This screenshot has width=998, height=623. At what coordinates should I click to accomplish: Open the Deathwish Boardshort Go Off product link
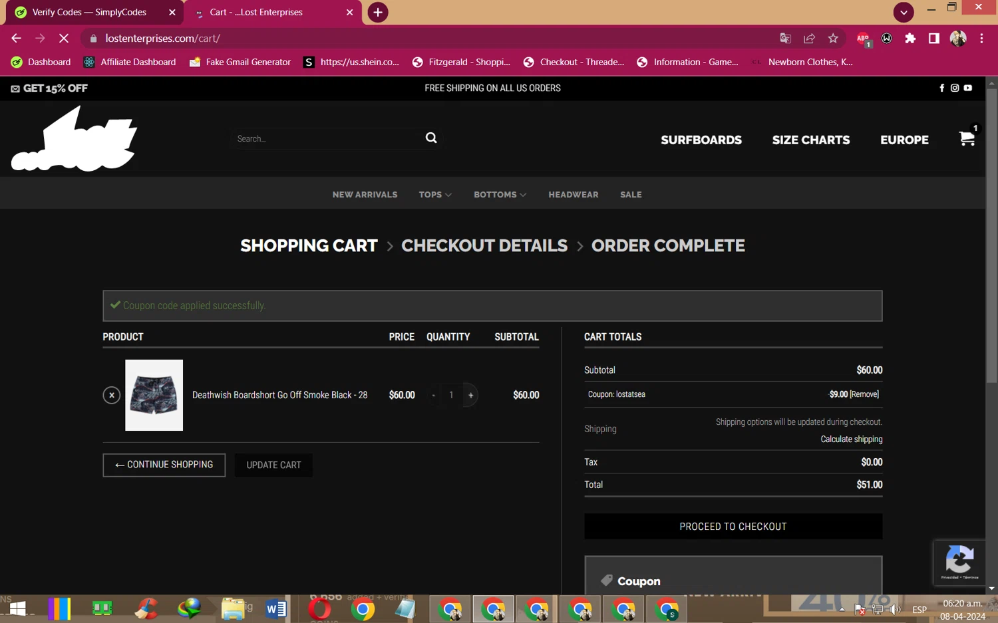click(x=279, y=395)
